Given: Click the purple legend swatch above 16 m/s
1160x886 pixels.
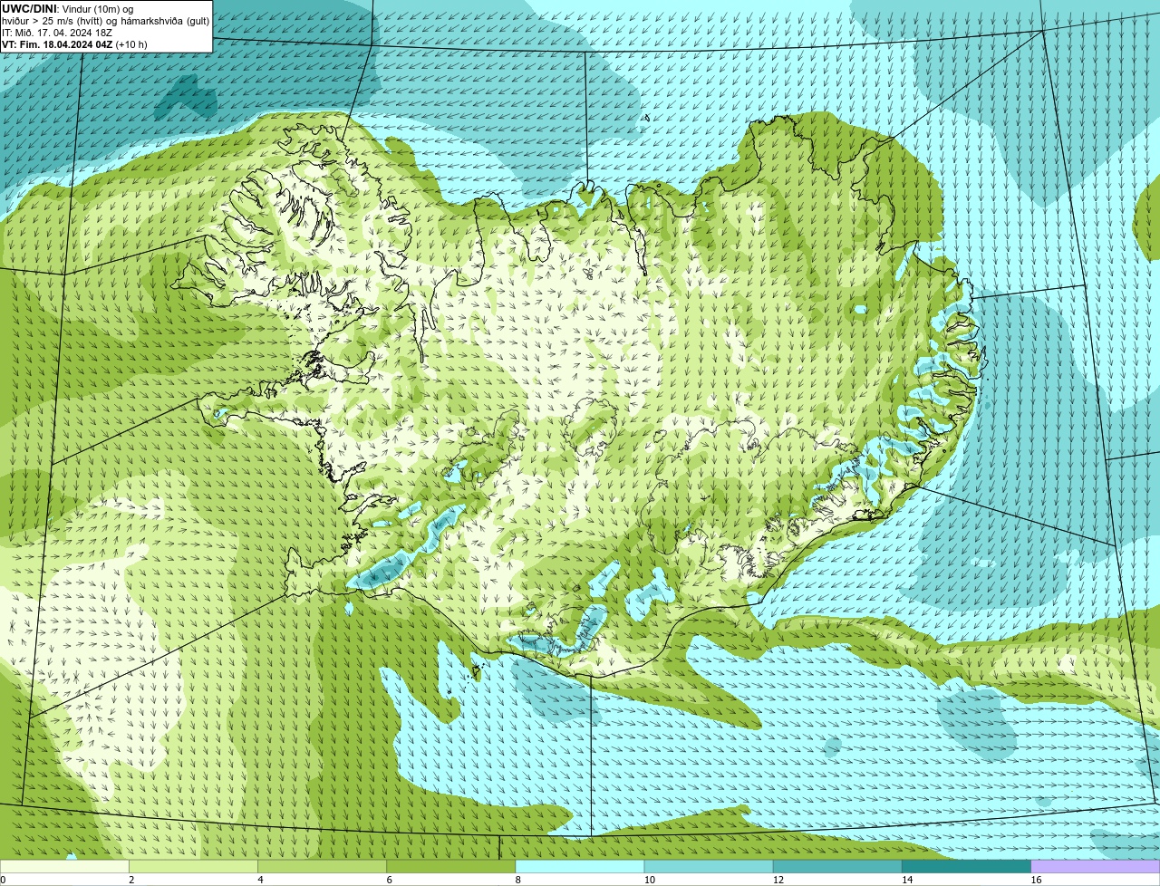Looking at the screenshot, I should [1096, 867].
